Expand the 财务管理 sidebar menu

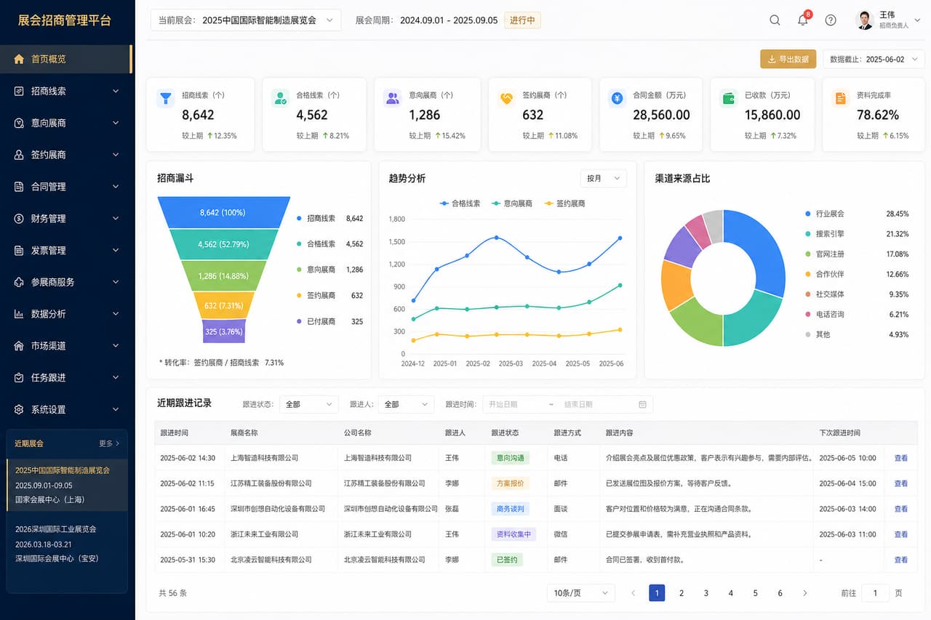click(x=67, y=218)
